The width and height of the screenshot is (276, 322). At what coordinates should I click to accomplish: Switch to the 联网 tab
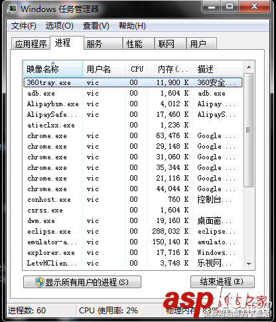171,44
